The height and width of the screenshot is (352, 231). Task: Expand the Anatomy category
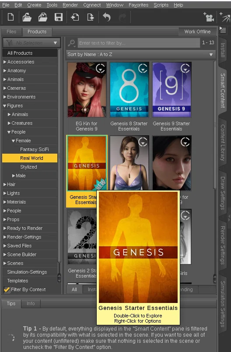(5, 70)
